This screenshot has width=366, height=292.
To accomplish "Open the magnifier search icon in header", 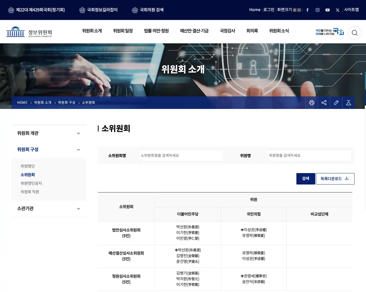I will click(355, 33).
